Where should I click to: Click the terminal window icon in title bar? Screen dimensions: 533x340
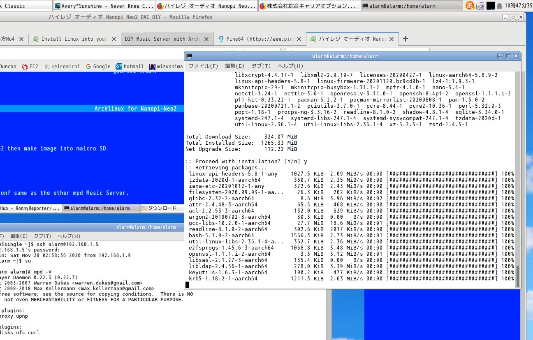(x=189, y=56)
